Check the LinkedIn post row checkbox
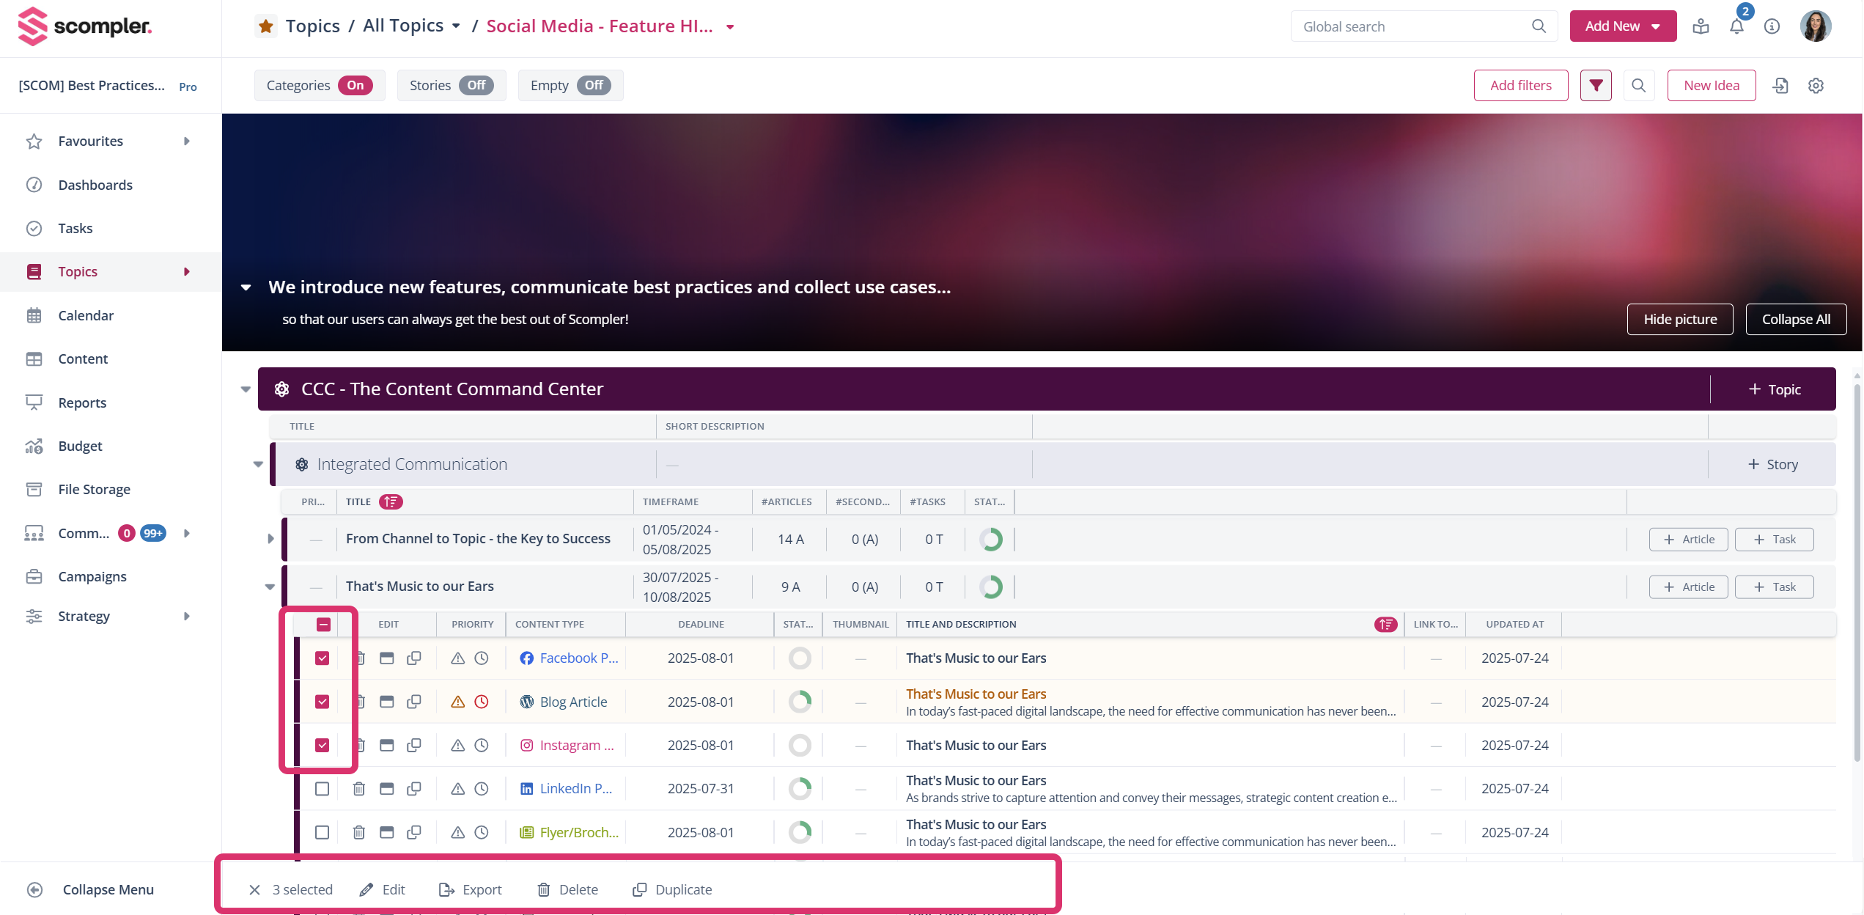This screenshot has height=915, width=1864. point(322,788)
